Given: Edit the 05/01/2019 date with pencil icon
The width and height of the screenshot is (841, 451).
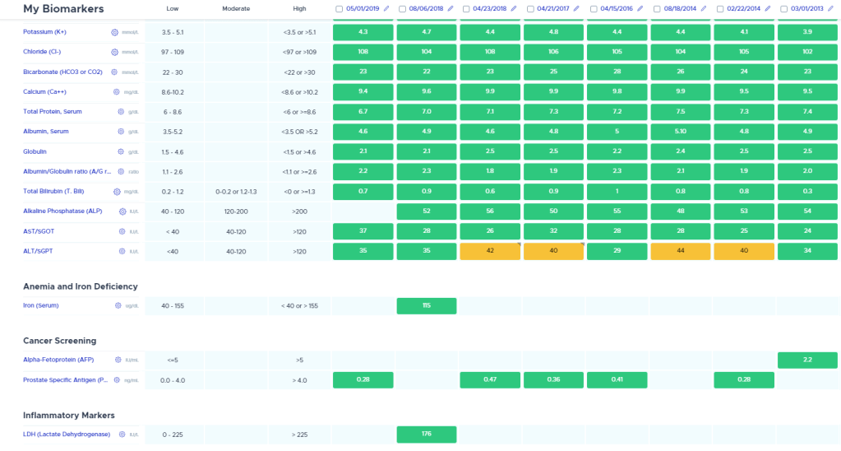Looking at the screenshot, I should (x=386, y=9).
